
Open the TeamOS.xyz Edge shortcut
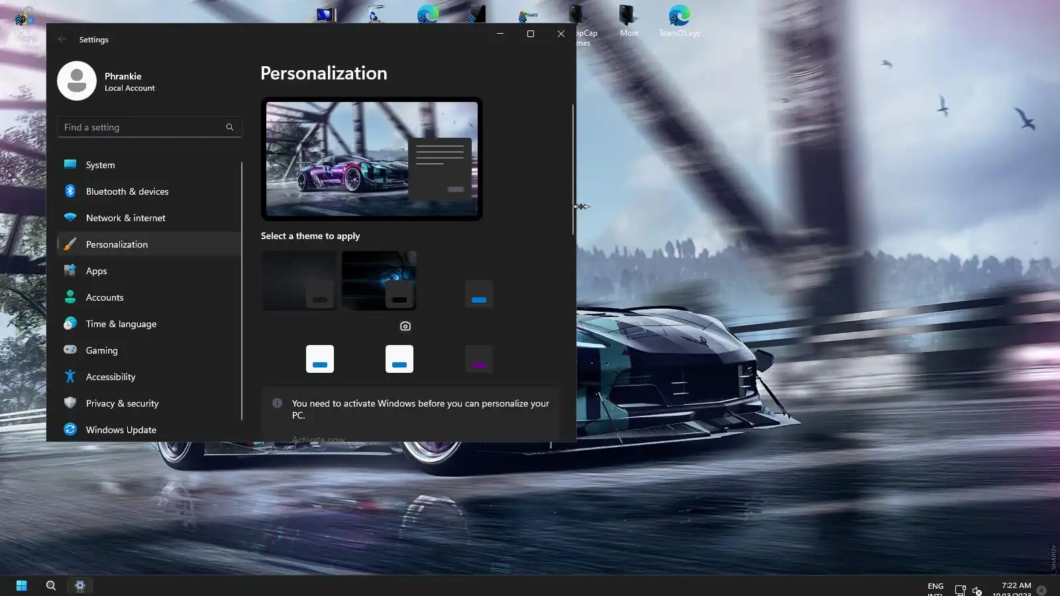click(679, 21)
